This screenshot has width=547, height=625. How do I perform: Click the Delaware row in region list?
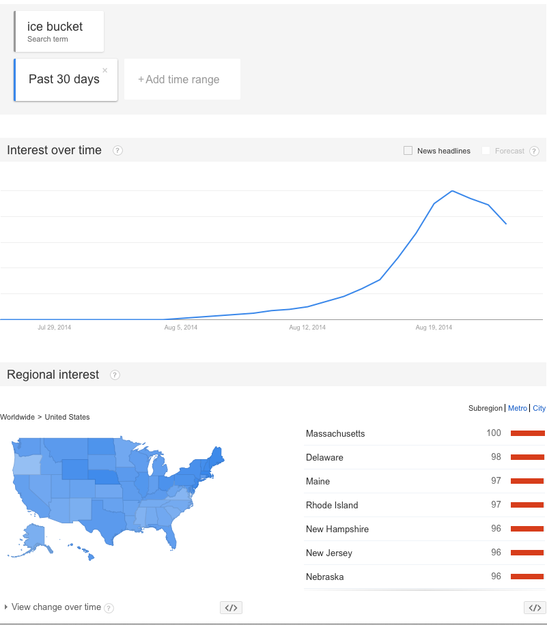[x=325, y=457]
